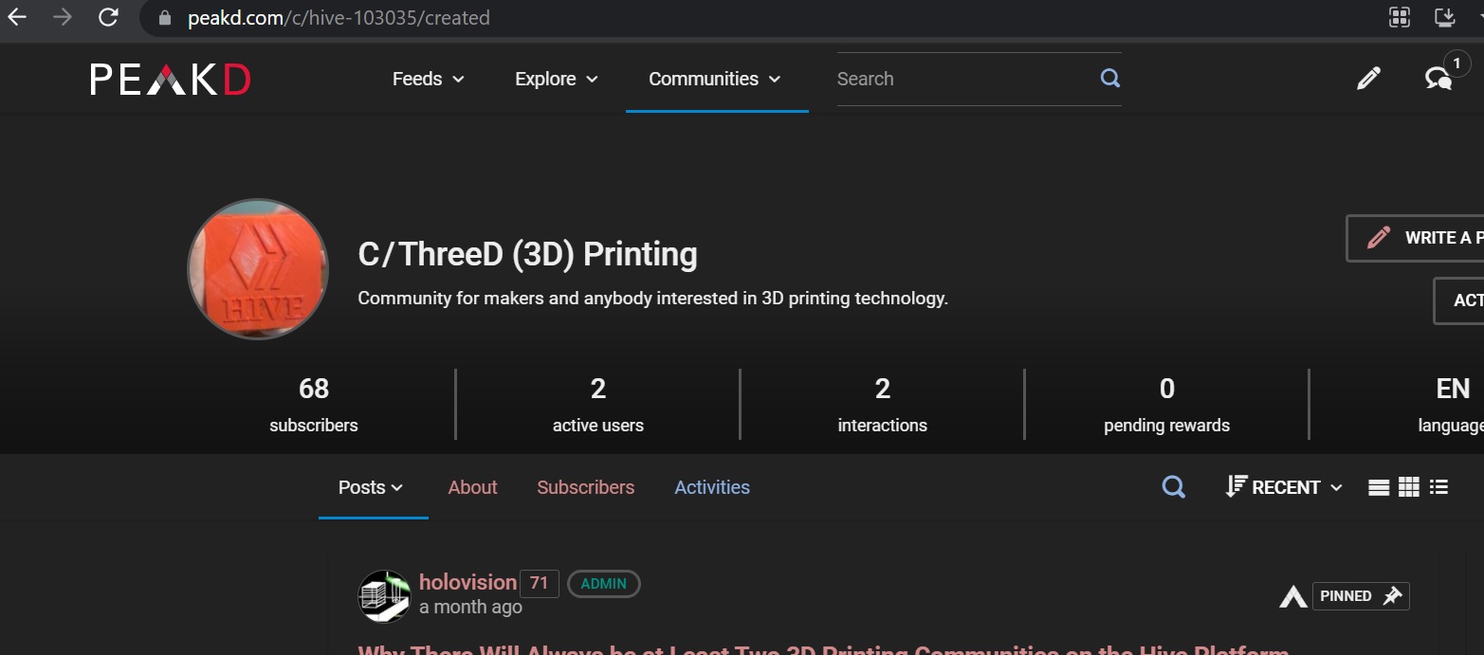The width and height of the screenshot is (1484, 655).
Task: Switch to the compact list view icon
Action: click(1438, 487)
